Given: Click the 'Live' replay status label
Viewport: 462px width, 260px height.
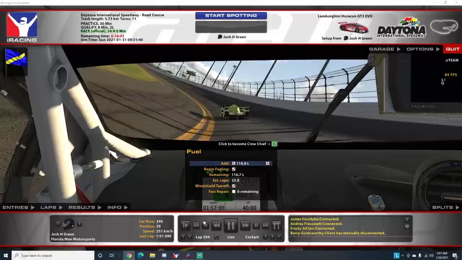Looking at the screenshot, I should click(231, 237).
